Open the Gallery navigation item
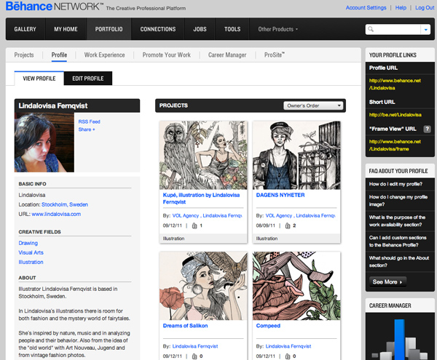Screen dimensions: 437x360 [25, 29]
